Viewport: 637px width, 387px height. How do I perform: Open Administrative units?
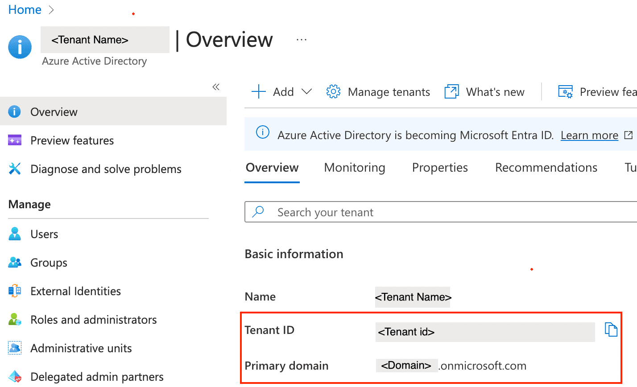[x=81, y=348]
